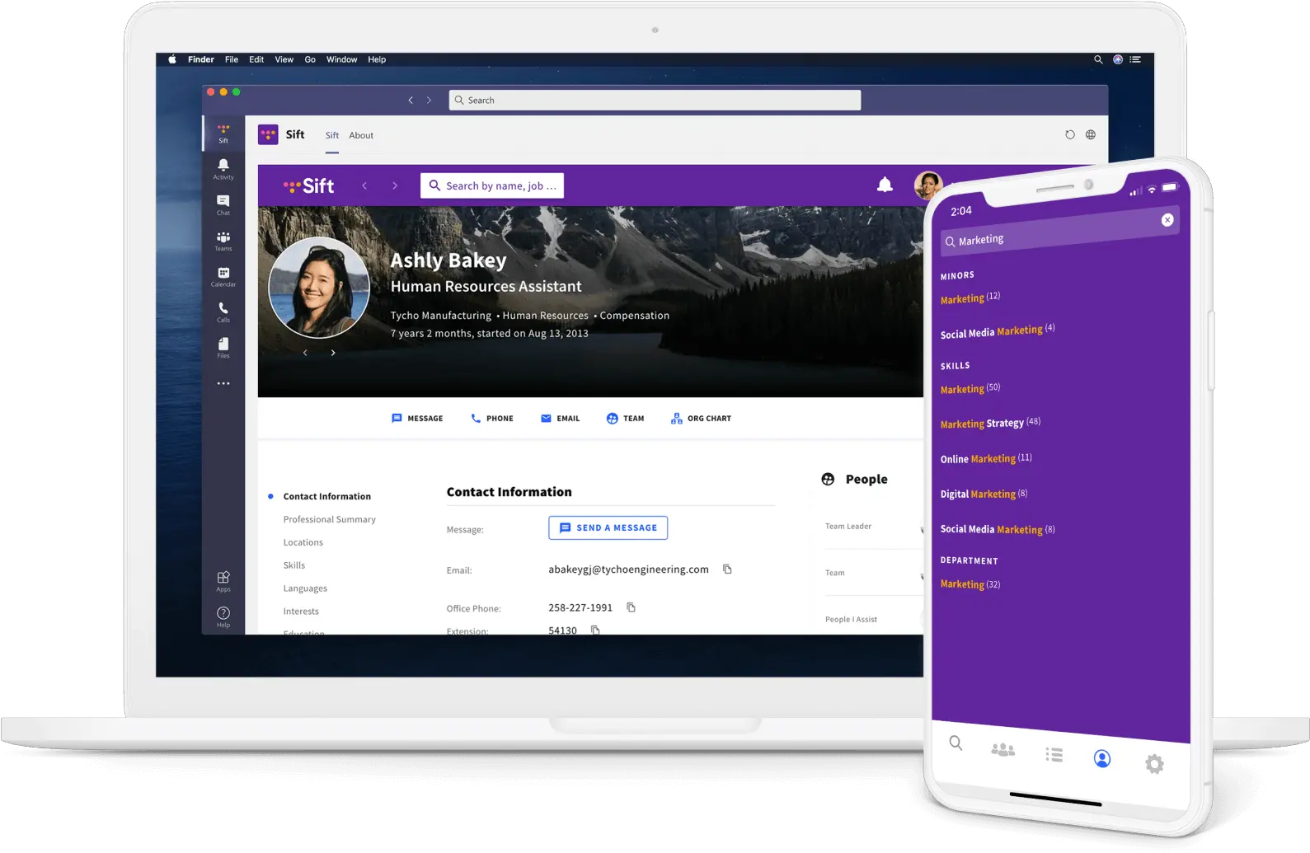Click Teams search field

pos(655,100)
